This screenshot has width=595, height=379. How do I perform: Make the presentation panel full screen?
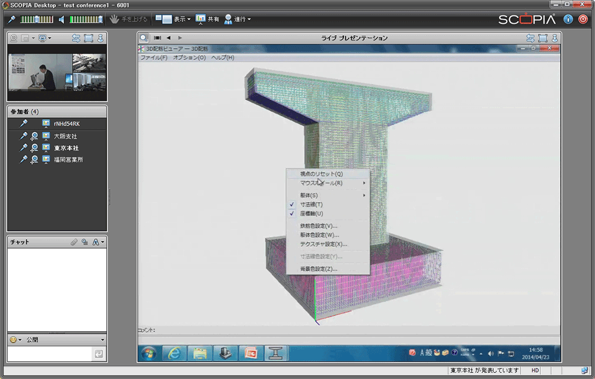(x=543, y=38)
